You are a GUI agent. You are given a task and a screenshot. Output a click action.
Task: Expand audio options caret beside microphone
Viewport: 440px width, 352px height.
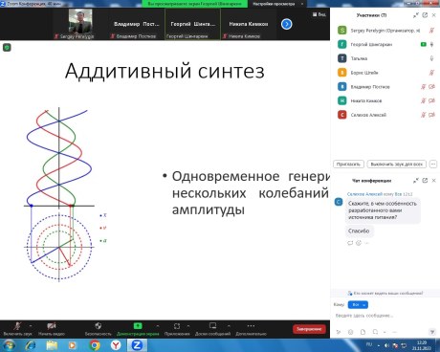[31, 326]
